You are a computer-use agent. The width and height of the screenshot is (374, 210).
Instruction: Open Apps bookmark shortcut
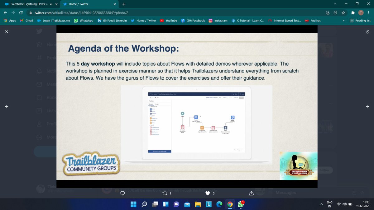10,21
